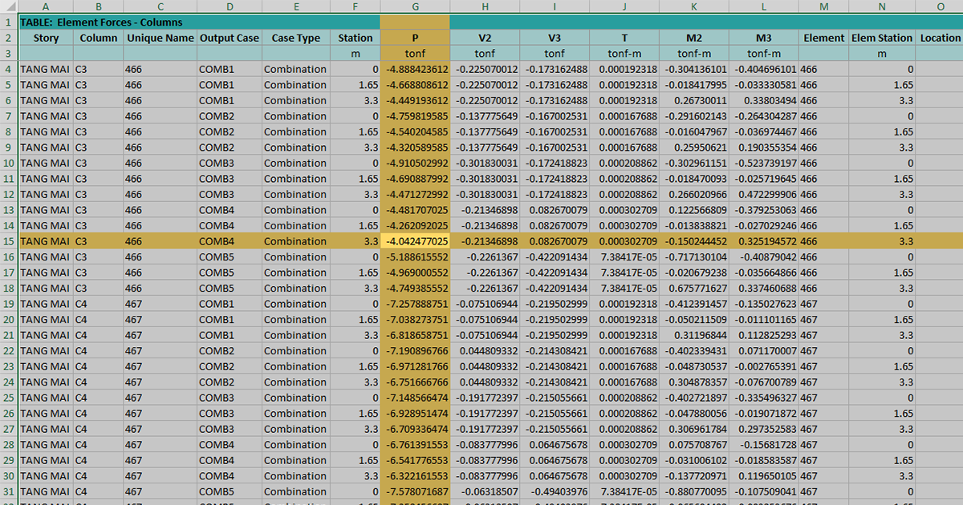Select cell with value 0.306961784
Screen dimensions: 963x505
point(694,430)
